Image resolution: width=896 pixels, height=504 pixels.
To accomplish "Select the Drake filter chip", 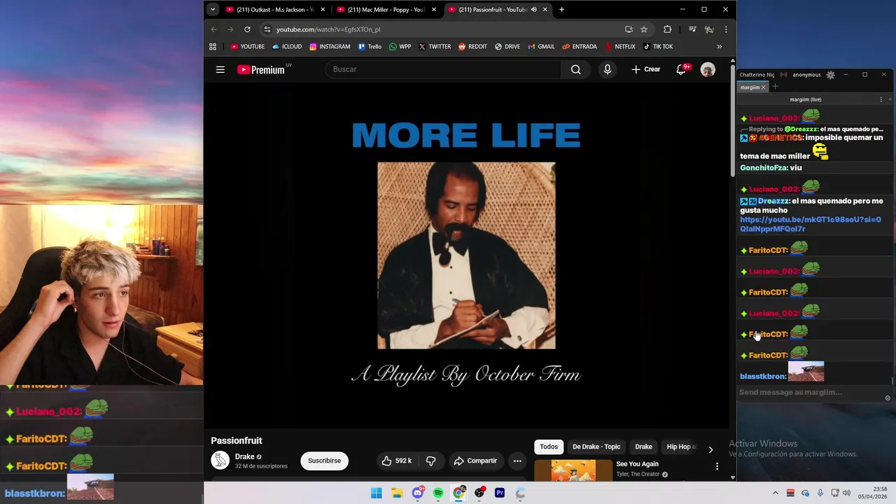I will [x=643, y=447].
